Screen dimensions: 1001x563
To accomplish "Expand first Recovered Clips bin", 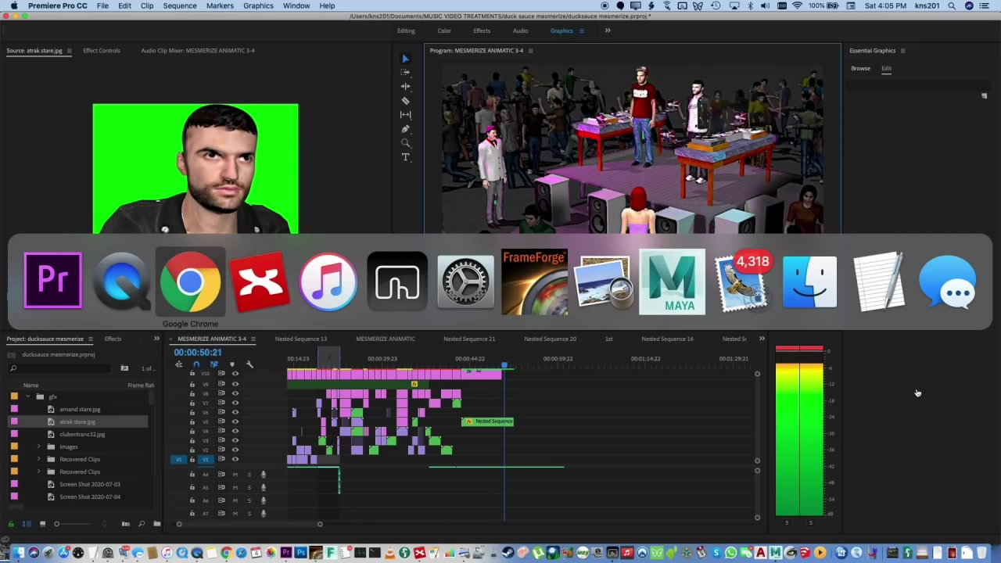I will 39,459.
